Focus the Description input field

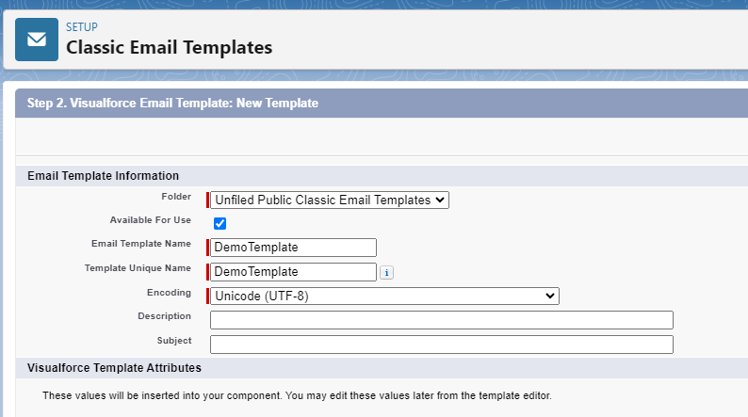click(x=442, y=320)
